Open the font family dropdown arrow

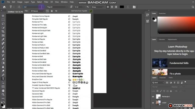pyautogui.click(x=44, y=7)
